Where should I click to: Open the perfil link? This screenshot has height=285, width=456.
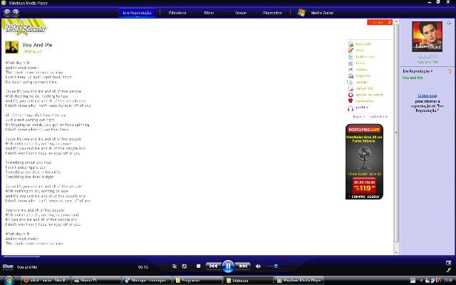coord(362,108)
